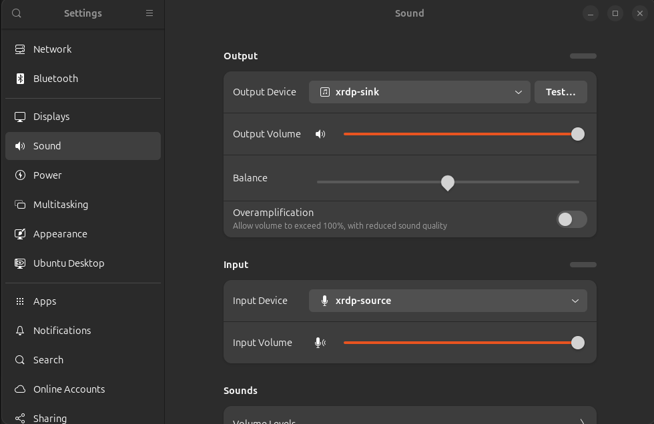Click the Balance slider handle
This screenshot has height=424, width=654.
coord(448,183)
